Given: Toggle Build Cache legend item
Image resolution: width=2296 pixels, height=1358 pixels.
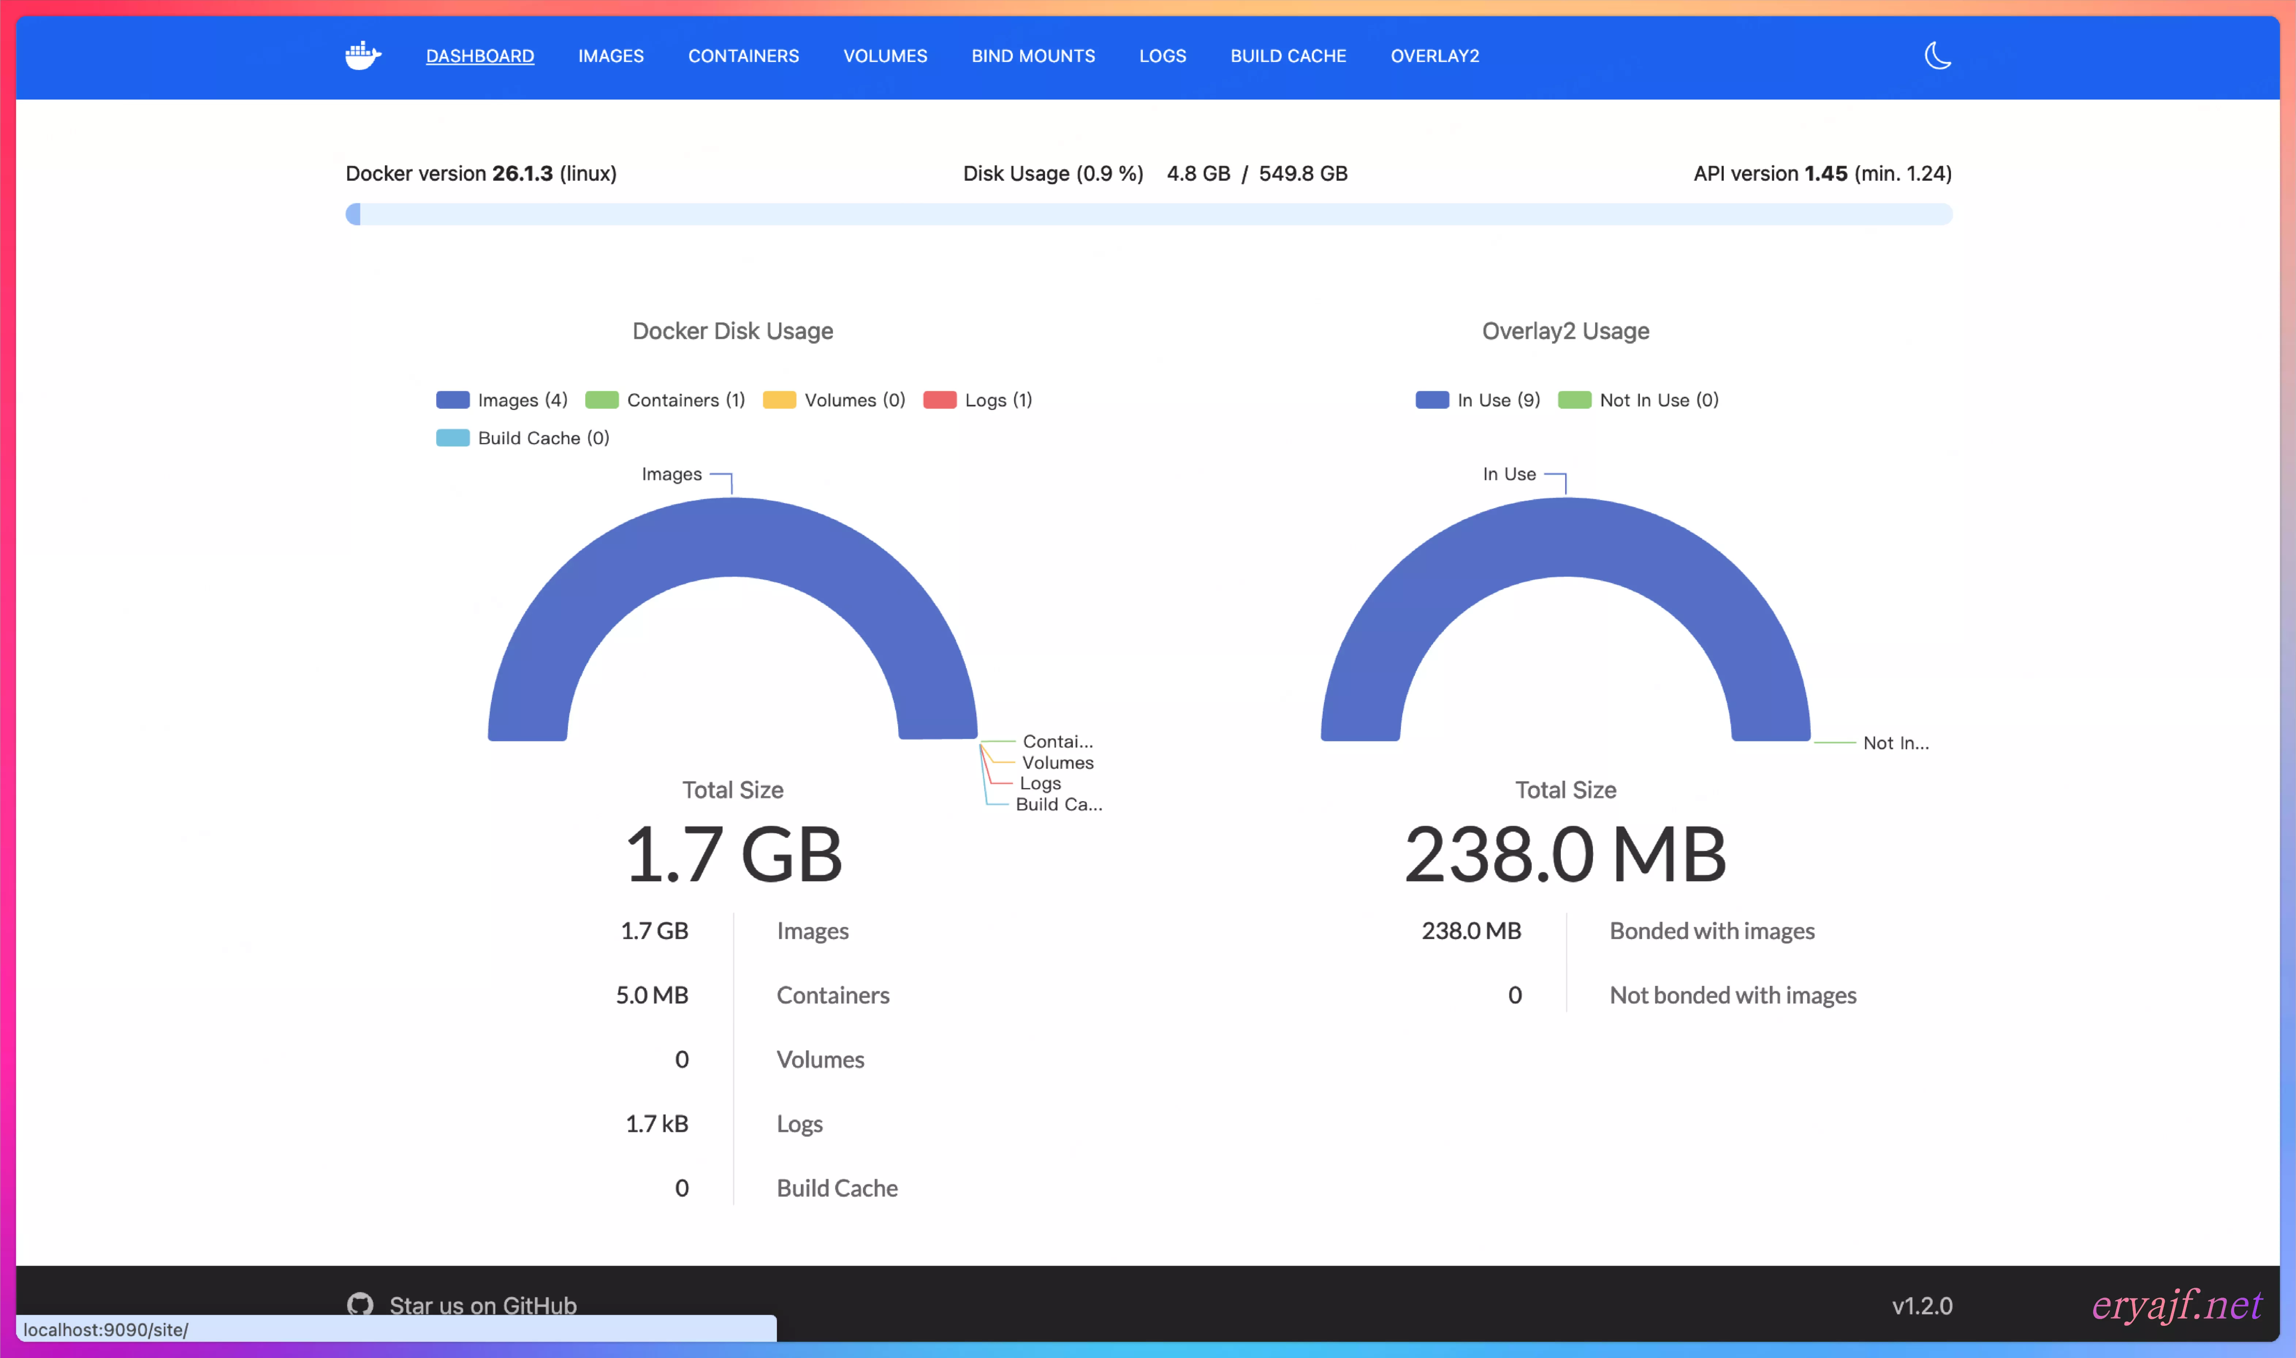Looking at the screenshot, I should click(x=523, y=438).
